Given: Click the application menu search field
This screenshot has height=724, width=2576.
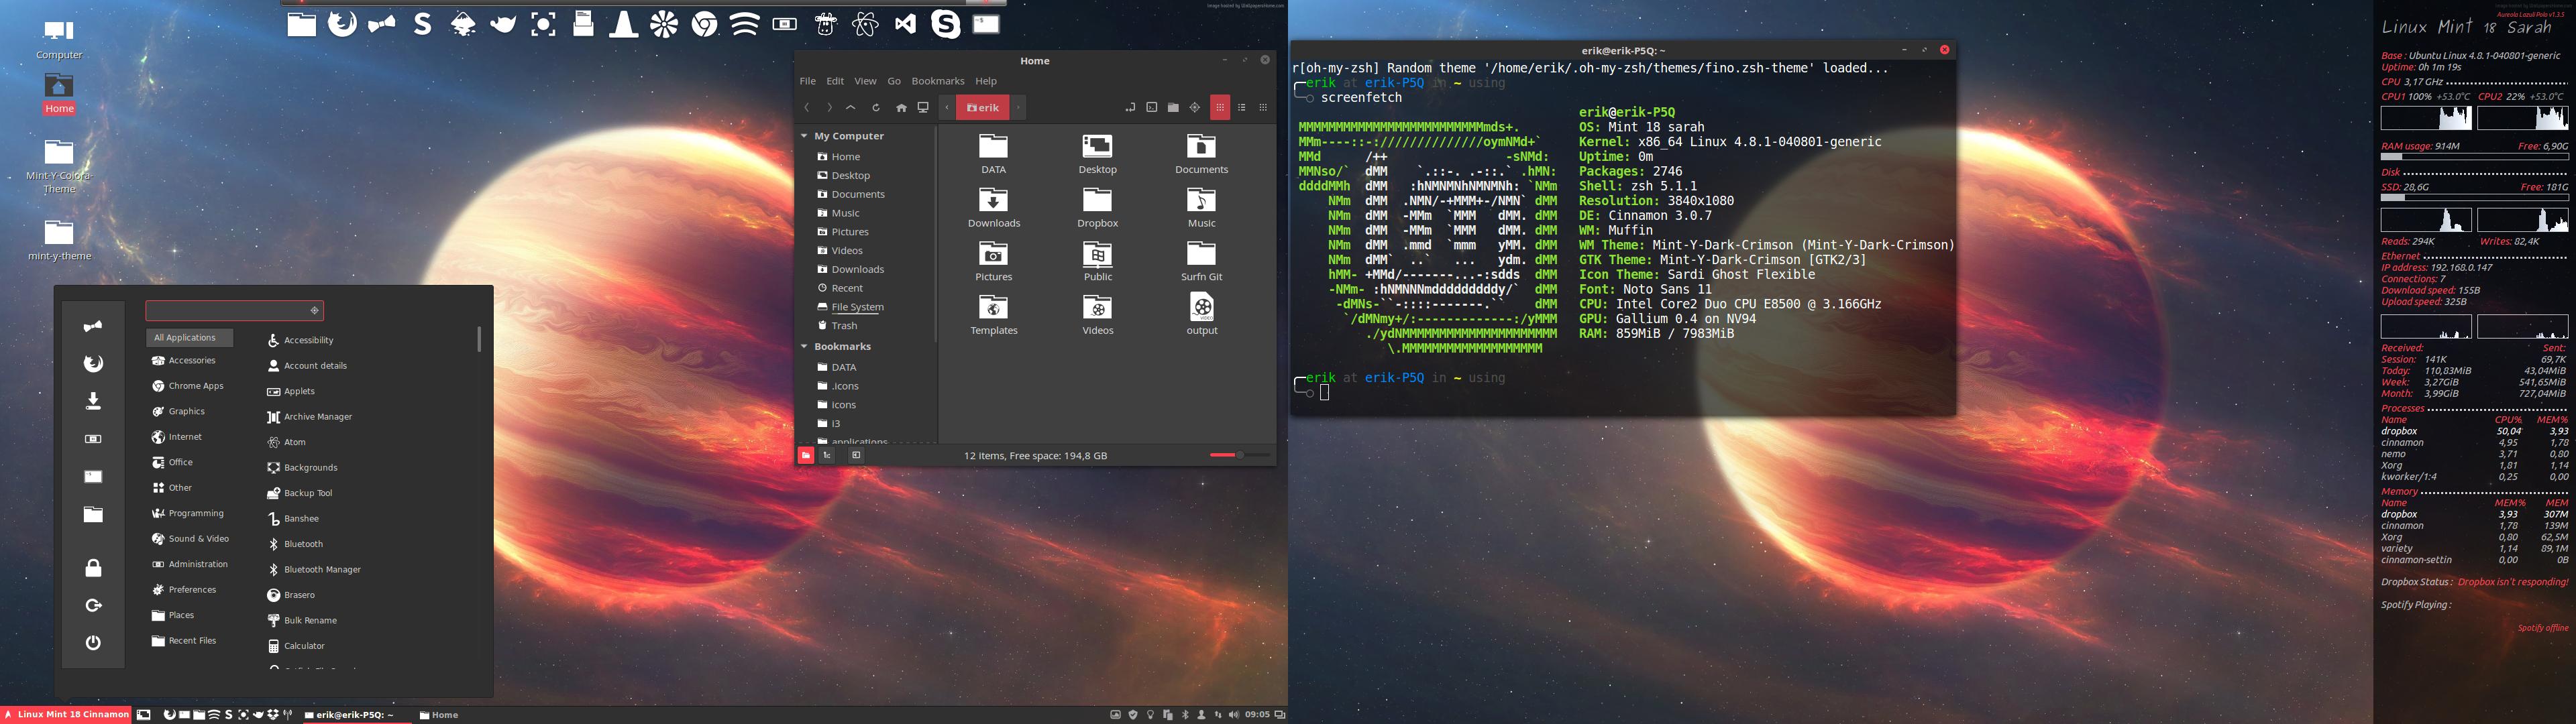Looking at the screenshot, I should 235,310.
